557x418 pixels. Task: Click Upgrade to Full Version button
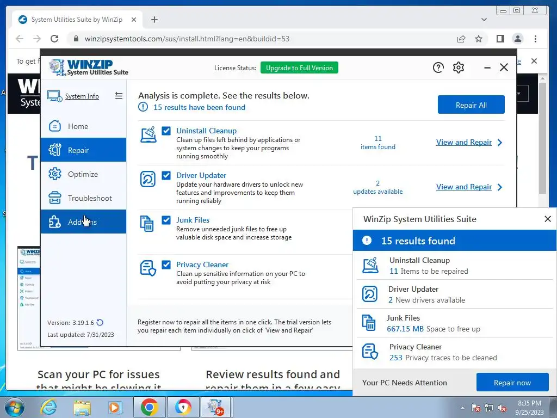pyautogui.click(x=299, y=67)
